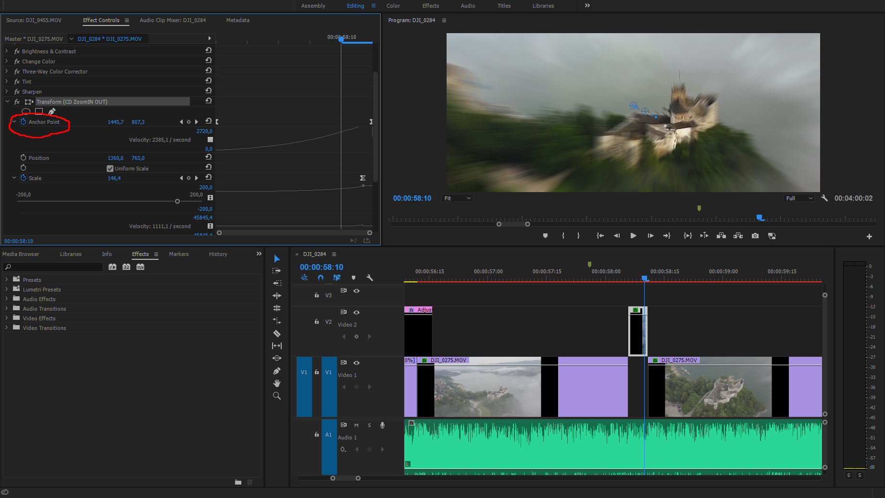Mute track A1 with M button
The height and width of the screenshot is (498, 885).
coord(356,425)
